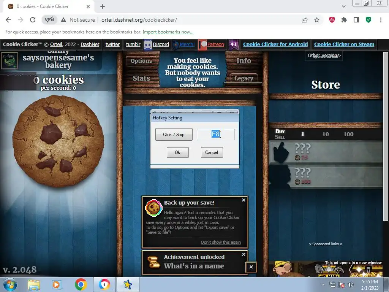Click the rainbow cookie icon in backup note

click(x=153, y=208)
